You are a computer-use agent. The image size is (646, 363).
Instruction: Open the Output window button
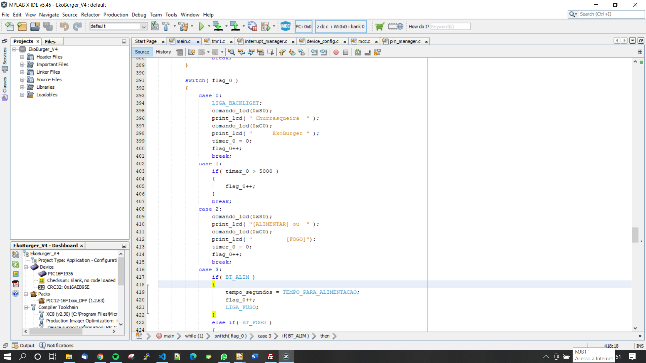point(24,346)
